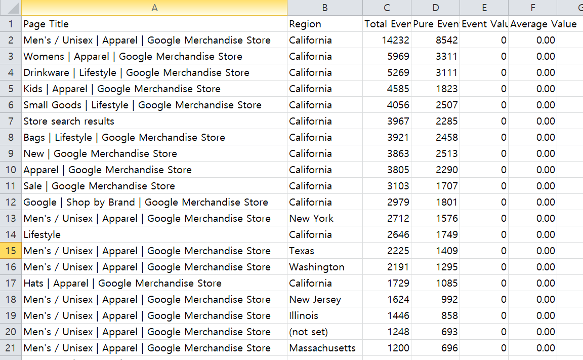Select column C header

point(387,8)
